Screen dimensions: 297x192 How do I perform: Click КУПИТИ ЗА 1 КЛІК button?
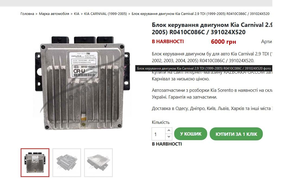tap(236, 134)
